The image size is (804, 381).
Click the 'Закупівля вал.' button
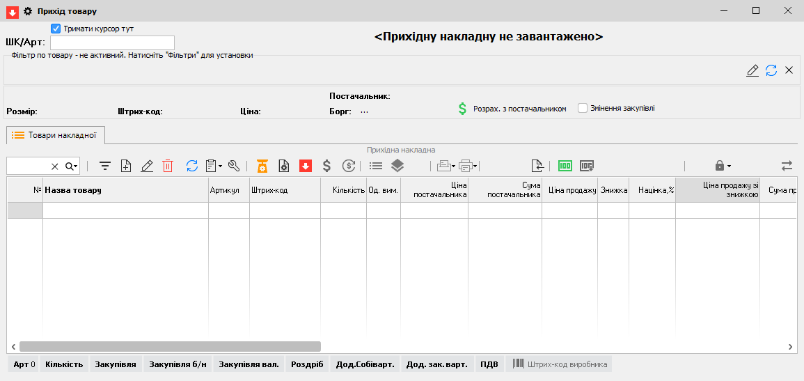pyautogui.click(x=249, y=364)
